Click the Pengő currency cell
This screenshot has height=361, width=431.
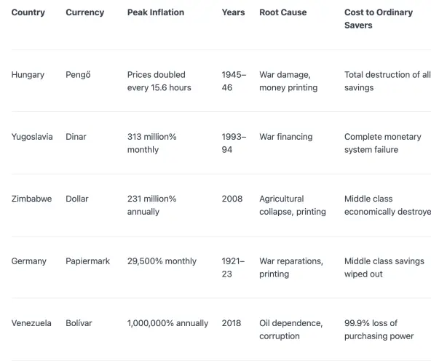click(x=78, y=75)
